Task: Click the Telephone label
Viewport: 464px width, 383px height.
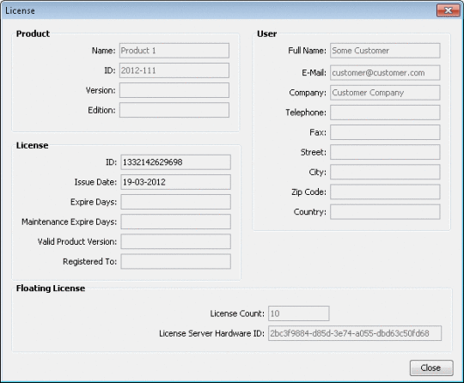Action: click(x=306, y=112)
